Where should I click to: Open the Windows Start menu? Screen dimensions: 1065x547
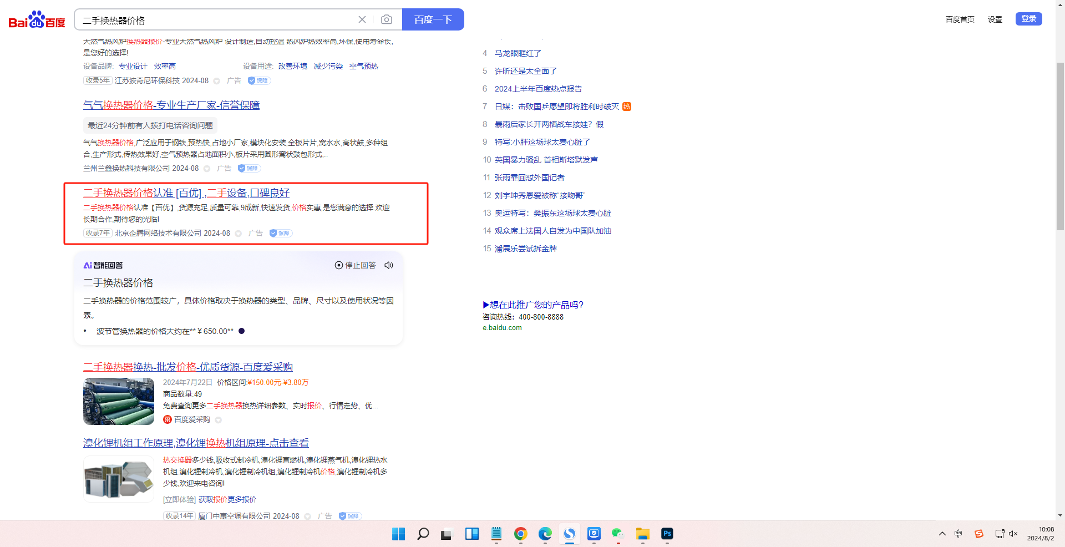click(398, 534)
